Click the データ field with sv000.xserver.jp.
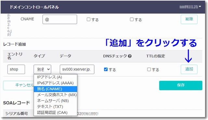 click(x=77, y=69)
